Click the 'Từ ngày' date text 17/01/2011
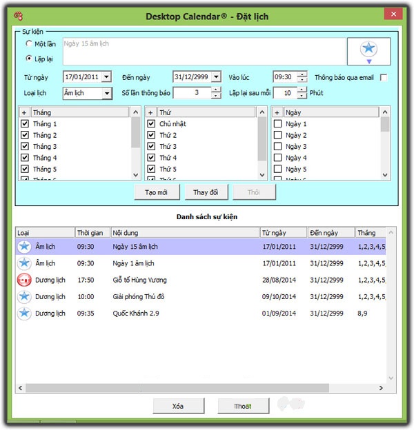The height and width of the screenshot is (430, 414). tap(82, 76)
